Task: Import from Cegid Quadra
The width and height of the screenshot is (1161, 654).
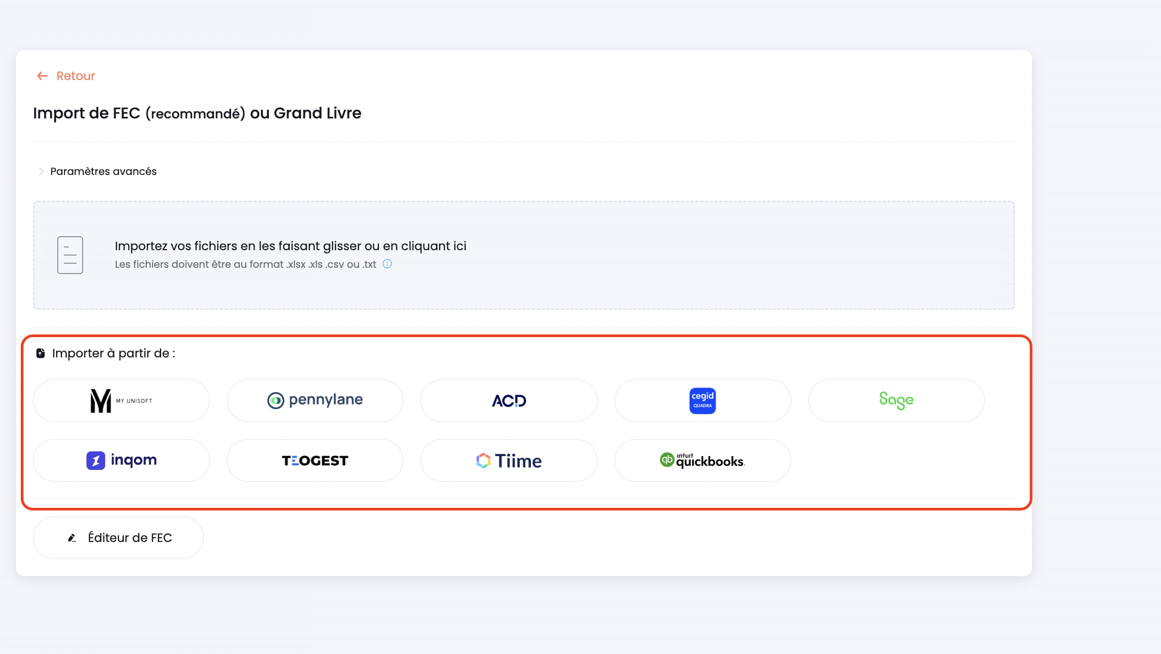Action: point(703,401)
